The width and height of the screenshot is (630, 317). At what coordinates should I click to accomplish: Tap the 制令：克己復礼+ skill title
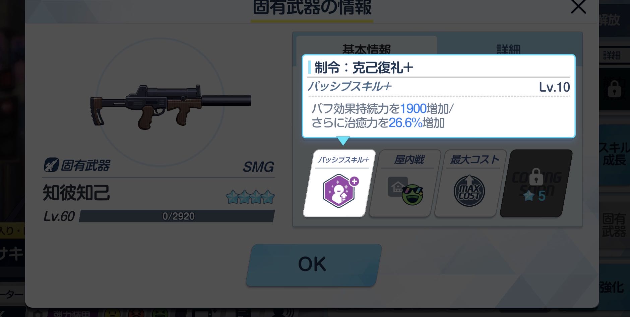pos(364,68)
